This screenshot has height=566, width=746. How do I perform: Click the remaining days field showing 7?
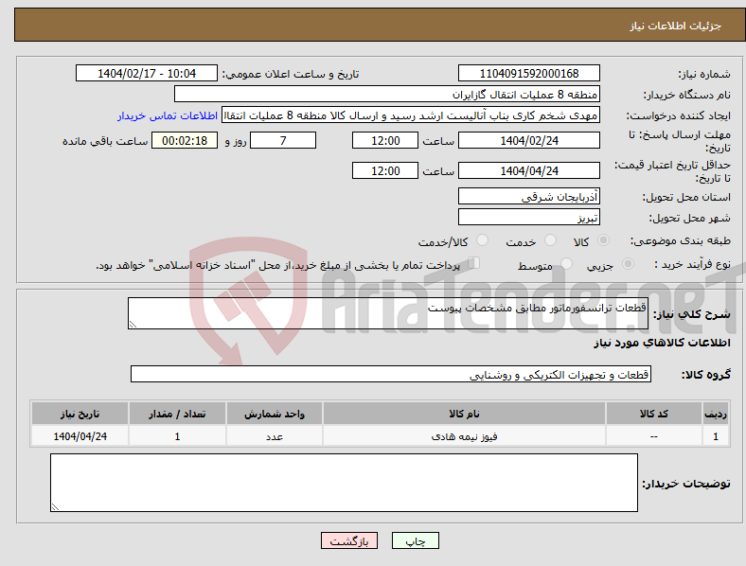click(283, 141)
